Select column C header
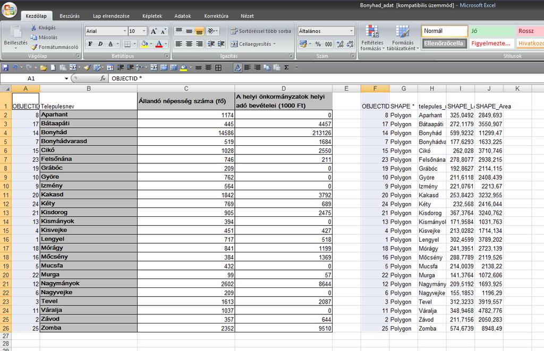 (x=186, y=89)
